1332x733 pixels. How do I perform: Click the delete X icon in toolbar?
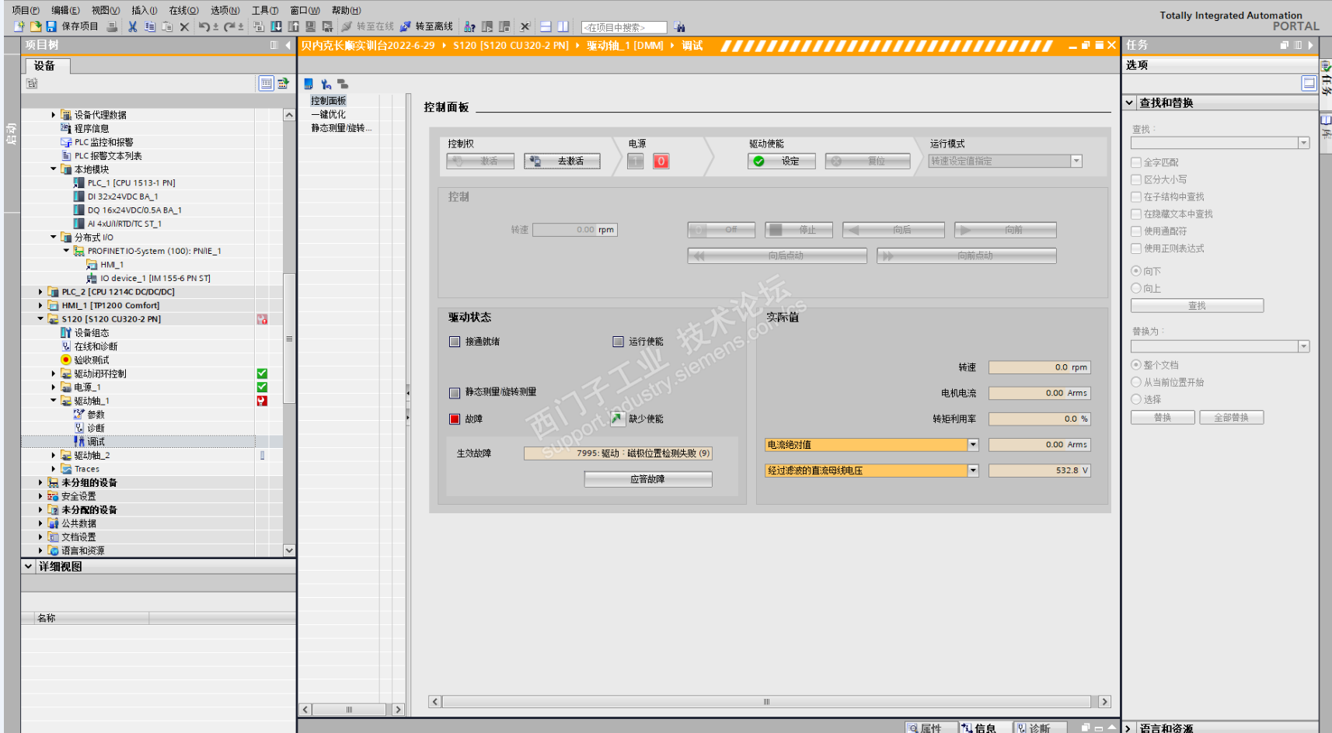pyautogui.click(x=184, y=26)
